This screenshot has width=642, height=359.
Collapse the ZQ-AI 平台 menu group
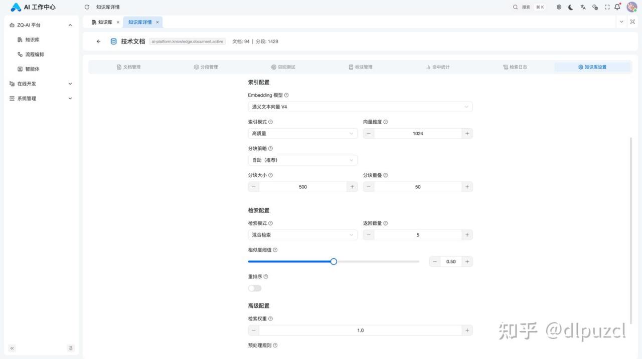[70, 25]
